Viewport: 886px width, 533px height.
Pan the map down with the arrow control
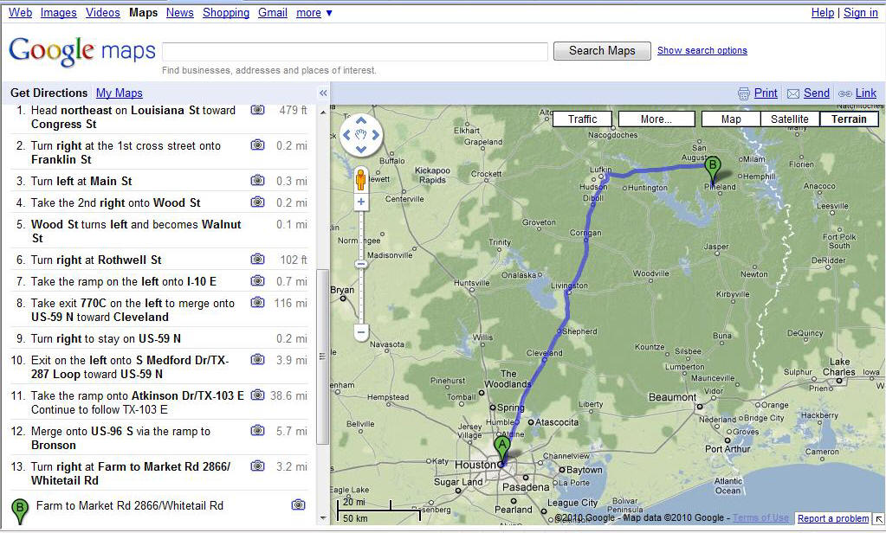click(361, 150)
